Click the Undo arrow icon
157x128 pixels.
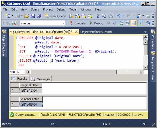pyautogui.click(x=119, y=16)
